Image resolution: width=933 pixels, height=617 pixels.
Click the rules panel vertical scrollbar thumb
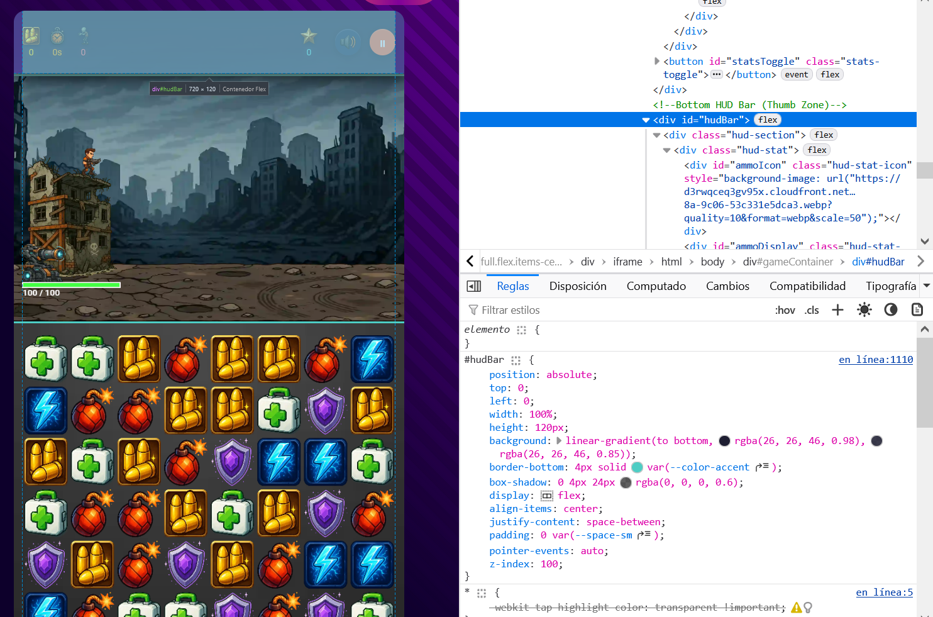click(925, 383)
